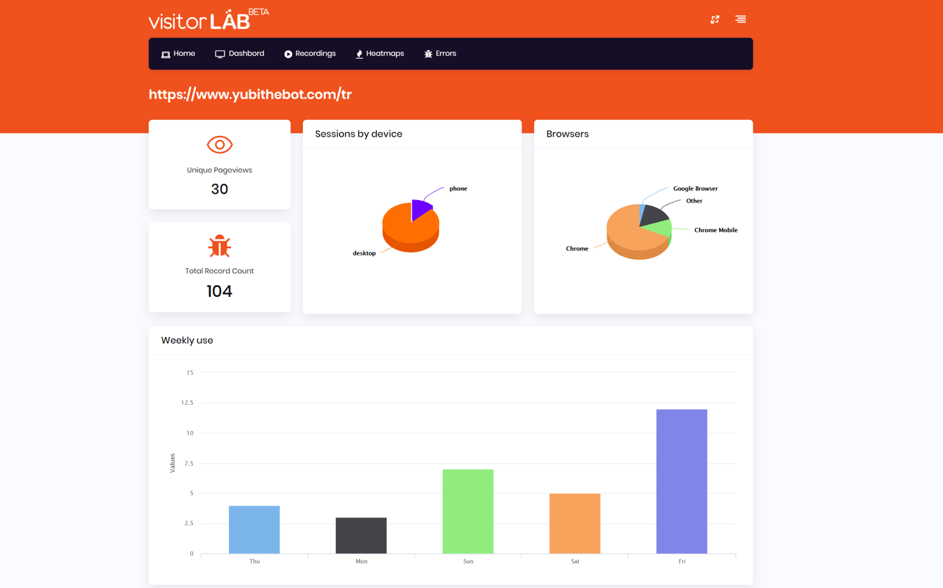The image size is (943, 588).
Task: Select the phone slice in device pie
Action: coord(421,209)
